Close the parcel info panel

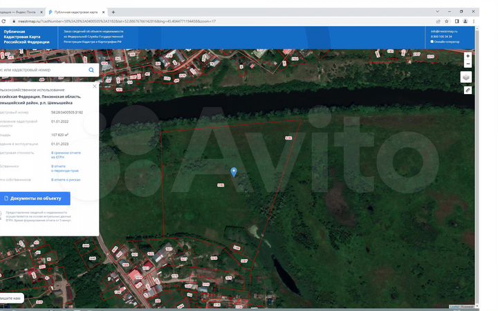(x=96, y=84)
